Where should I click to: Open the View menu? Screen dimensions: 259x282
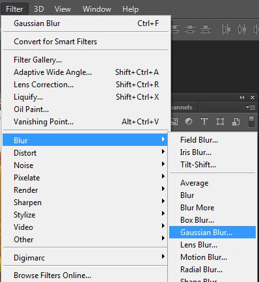[x=62, y=9]
